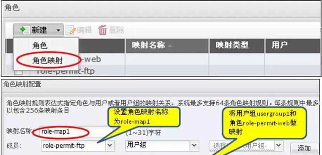
Task: Click the Edit pencil icon
Action: (71, 30)
